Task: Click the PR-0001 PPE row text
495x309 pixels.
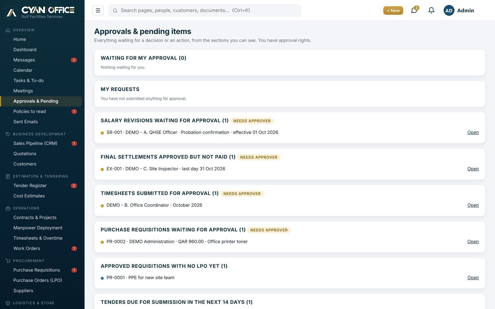Action: coord(140,278)
